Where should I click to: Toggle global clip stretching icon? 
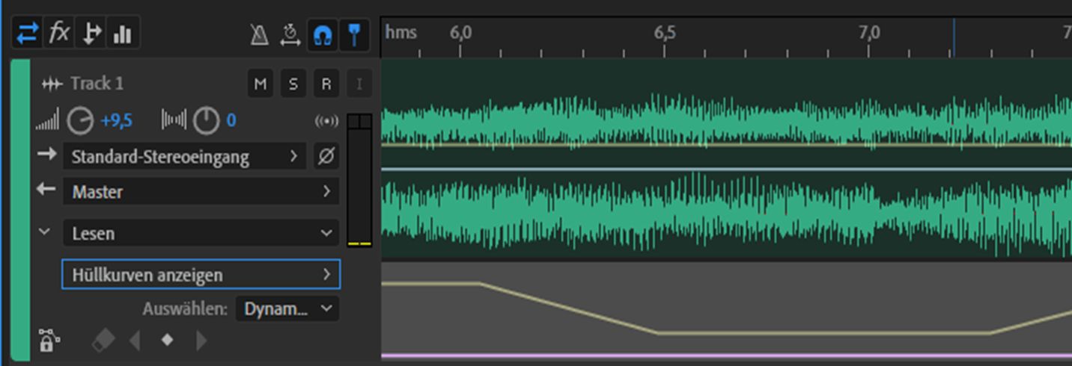coord(290,35)
